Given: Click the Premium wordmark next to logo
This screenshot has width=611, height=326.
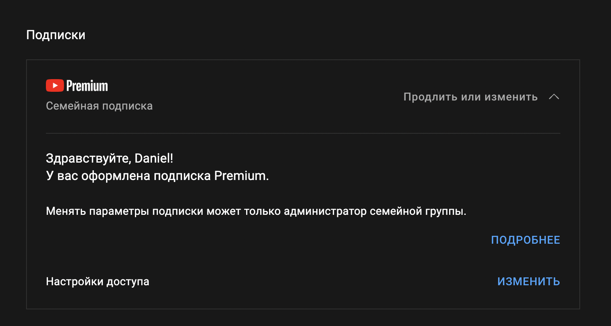Looking at the screenshot, I should click(x=87, y=85).
